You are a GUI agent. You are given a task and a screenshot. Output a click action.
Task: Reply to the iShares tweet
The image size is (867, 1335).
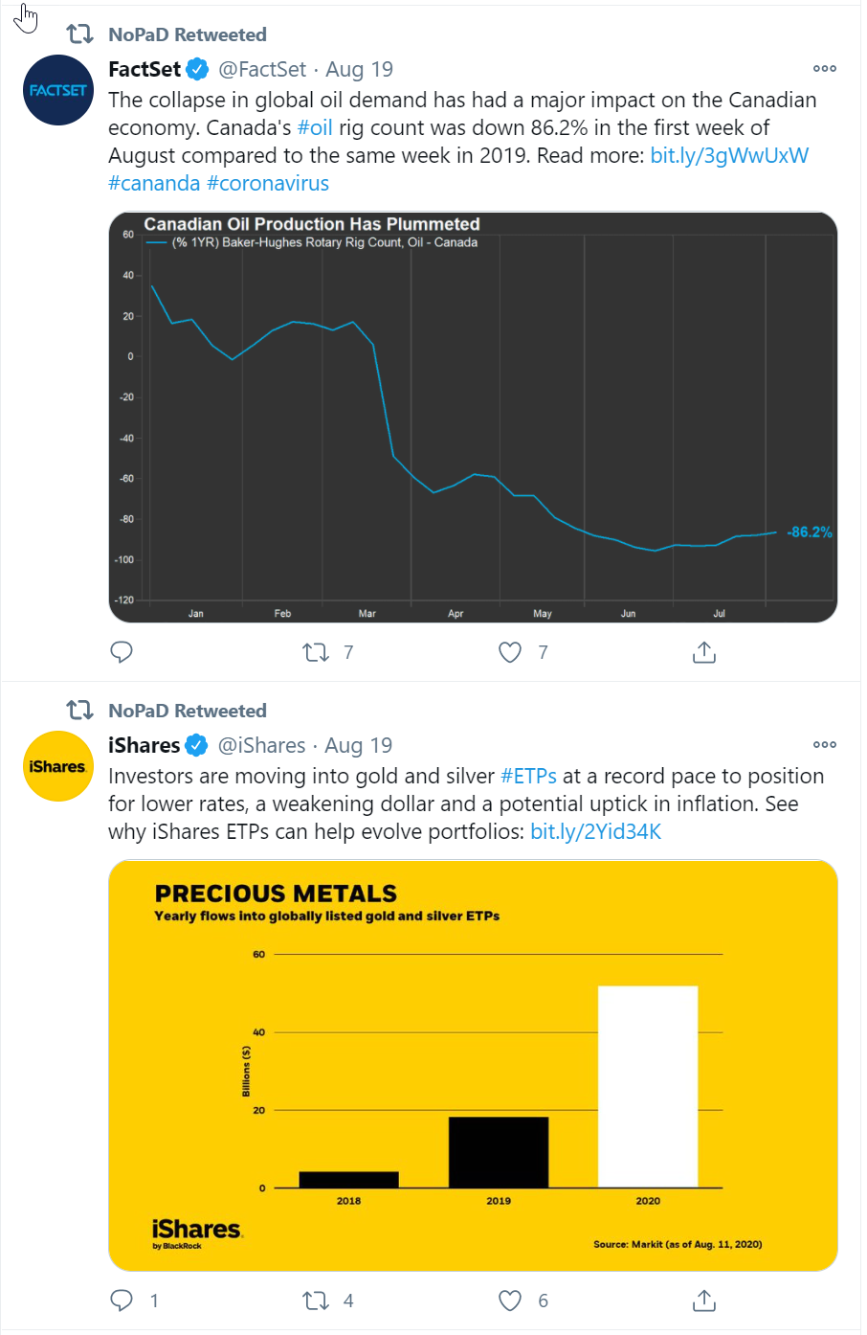pos(122,1300)
